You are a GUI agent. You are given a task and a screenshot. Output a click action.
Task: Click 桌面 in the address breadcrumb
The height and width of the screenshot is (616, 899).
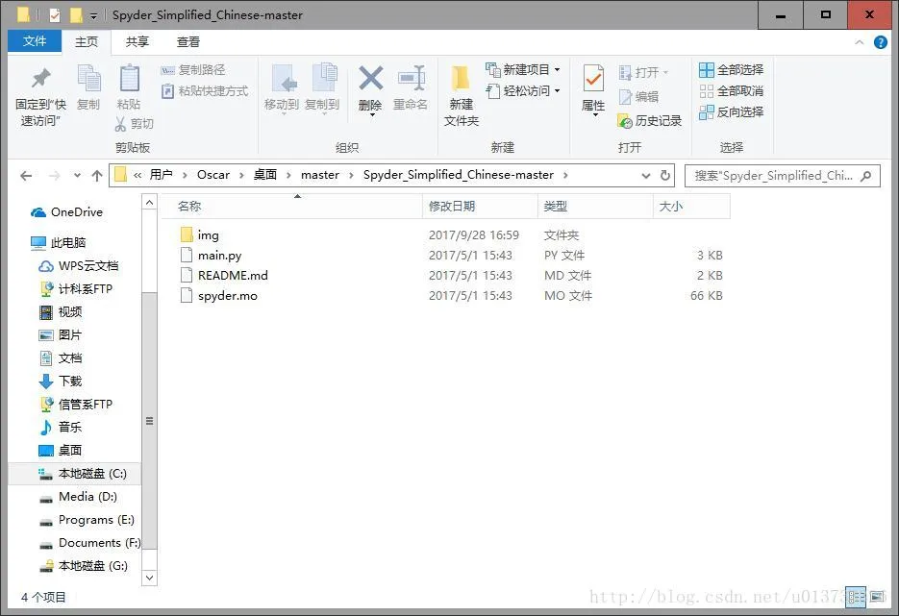[x=265, y=175]
